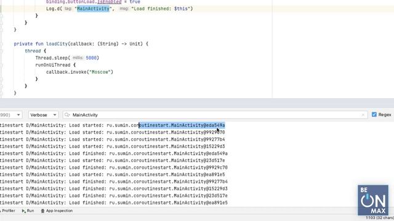Click the Load started log line with @23d517e

click(113, 160)
